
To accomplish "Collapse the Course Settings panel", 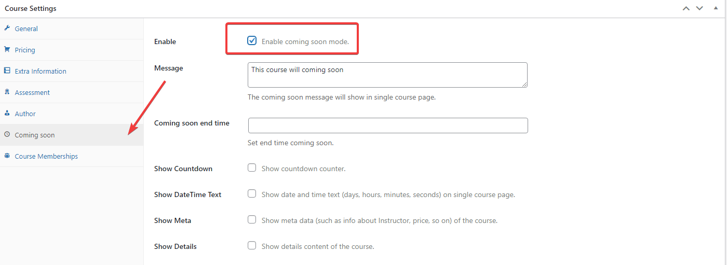I will tap(716, 8).
